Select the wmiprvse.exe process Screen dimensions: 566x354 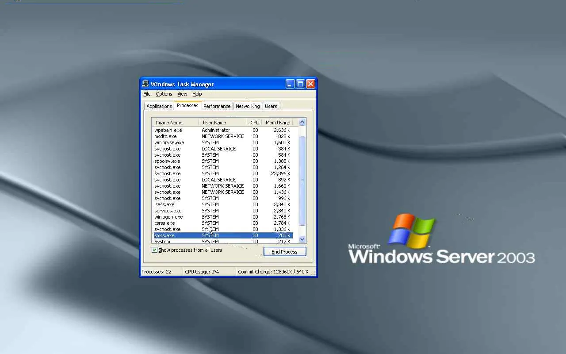coord(222,142)
